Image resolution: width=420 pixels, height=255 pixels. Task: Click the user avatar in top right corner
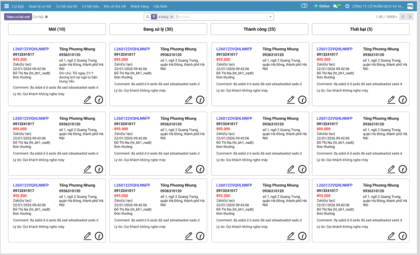[x=410, y=6]
